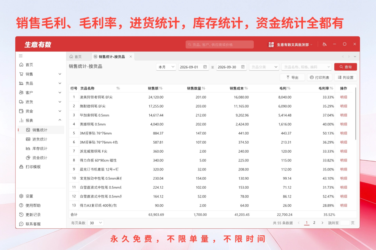376x250 pixels.
Task: Click the 跳转至 page number input
Action: [345, 223]
